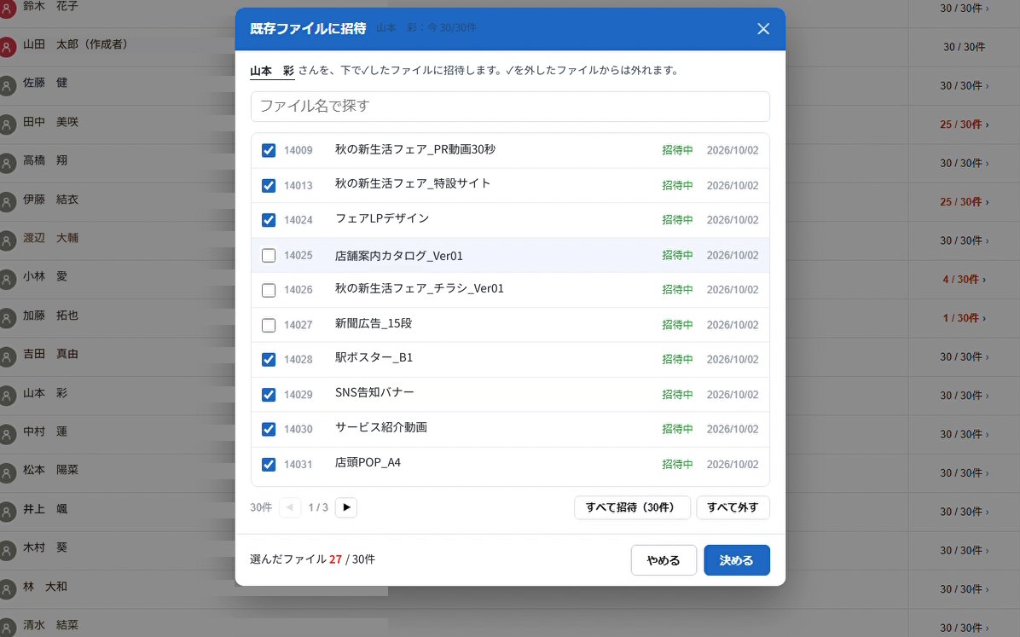Viewport: 1020px width, 637px height.
Task: Go to previous page of file list
Action: 290,507
